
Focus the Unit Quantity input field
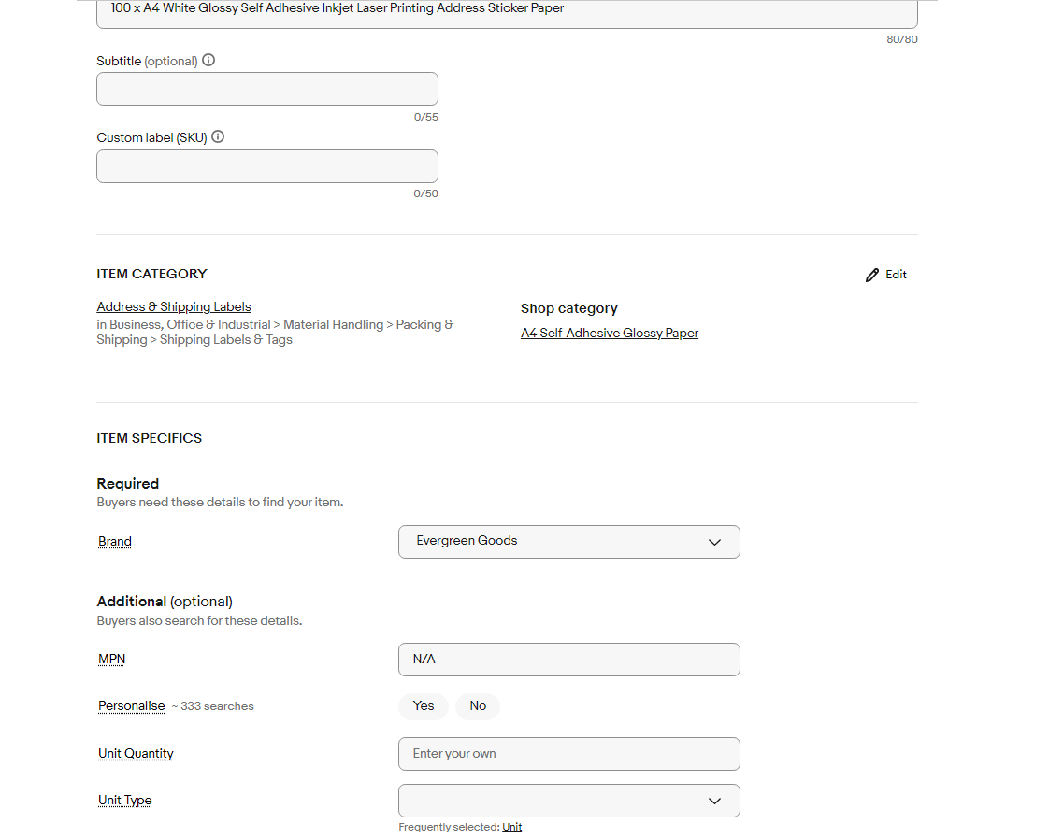pos(569,754)
